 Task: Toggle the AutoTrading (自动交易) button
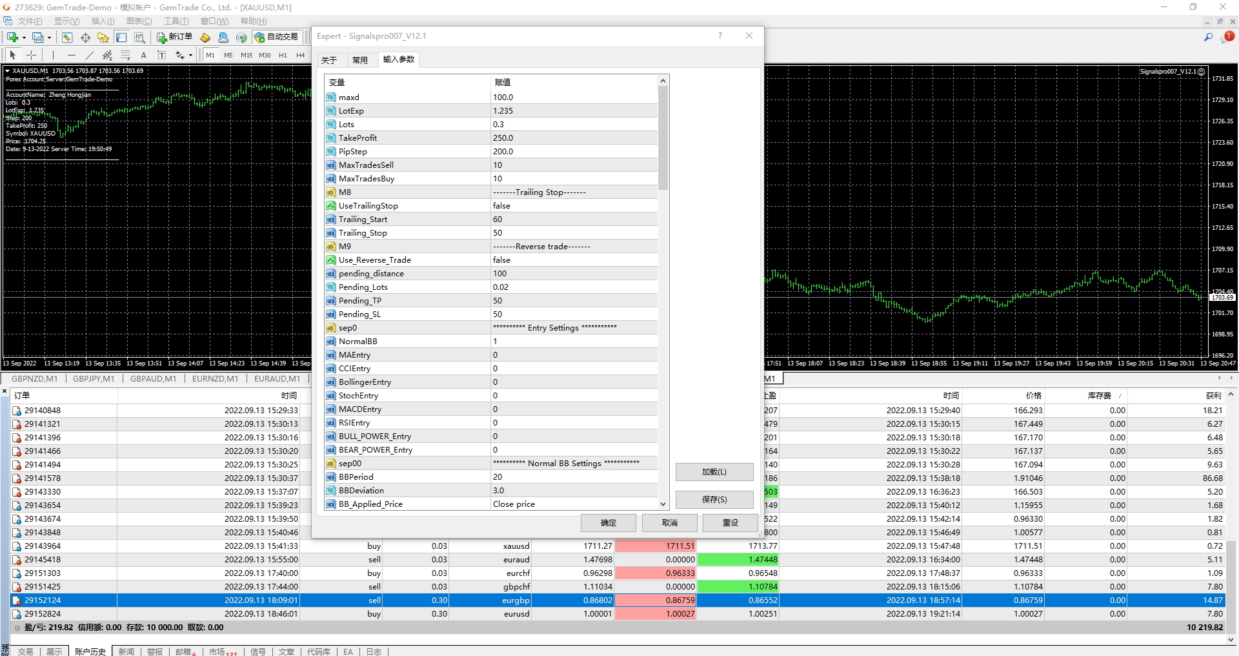pyautogui.click(x=276, y=37)
